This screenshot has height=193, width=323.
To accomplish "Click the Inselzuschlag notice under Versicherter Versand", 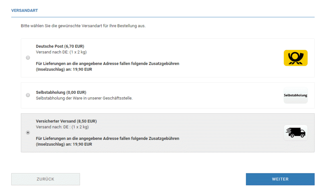I will (107, 141).
